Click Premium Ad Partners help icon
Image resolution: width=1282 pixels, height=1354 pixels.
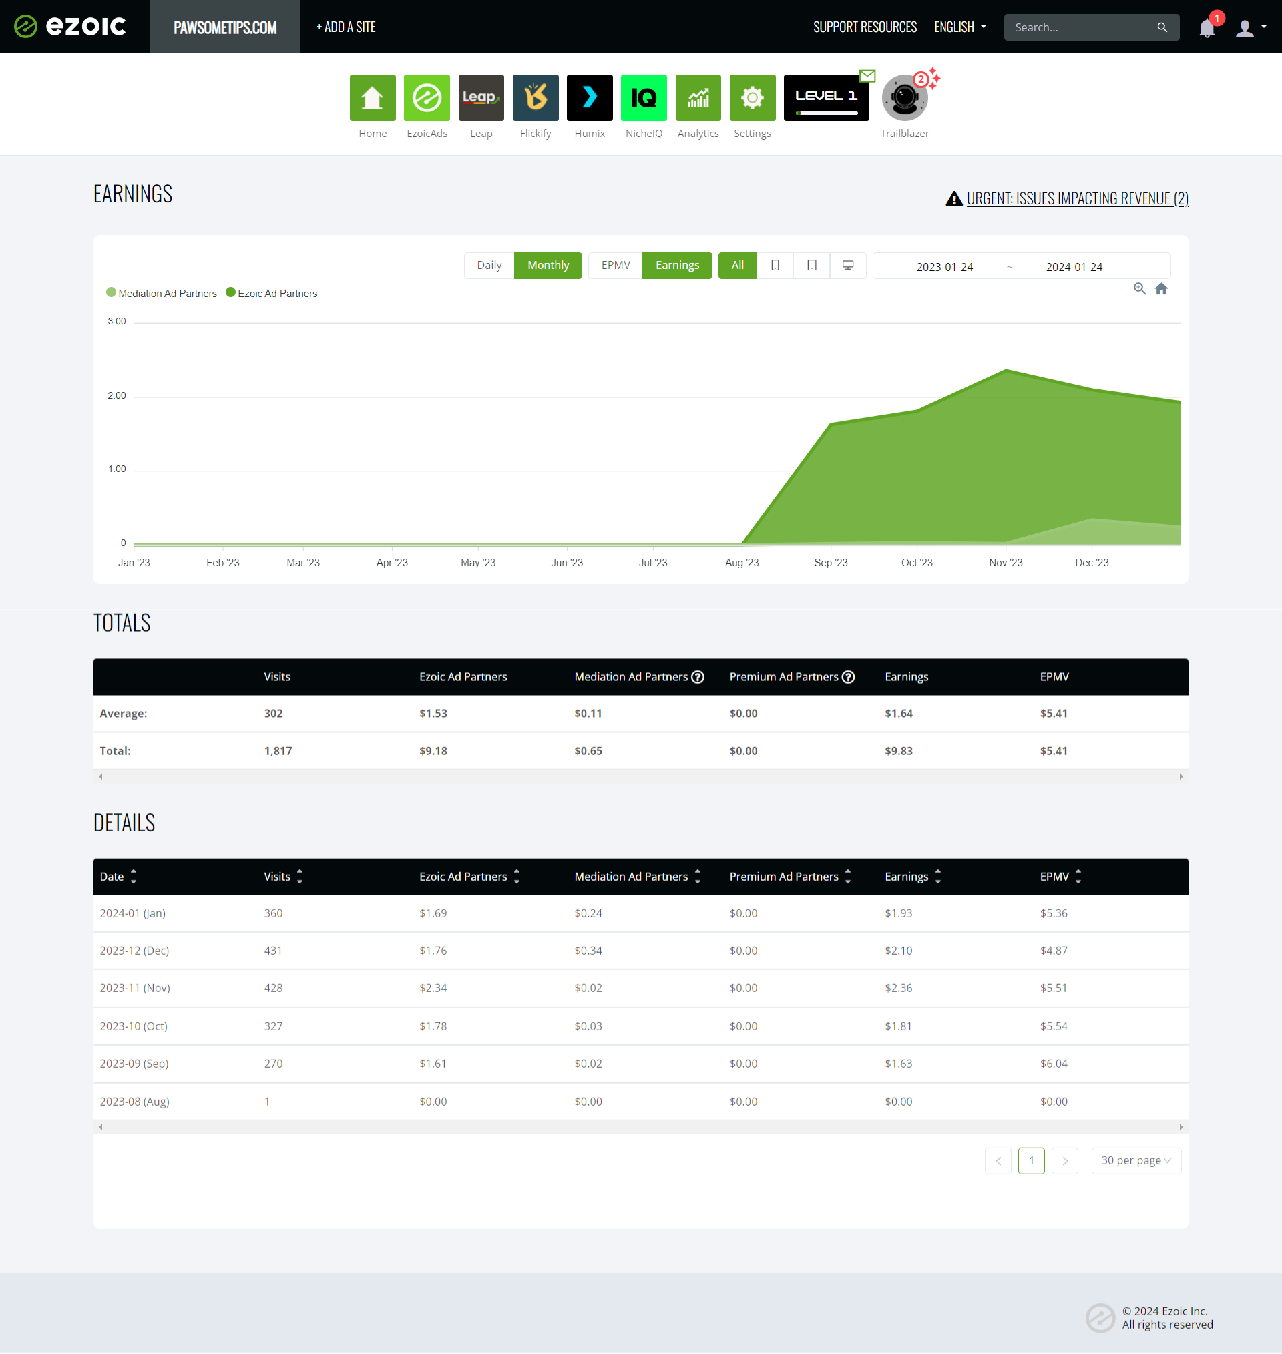pyautogui.click(x=848, y=676)
